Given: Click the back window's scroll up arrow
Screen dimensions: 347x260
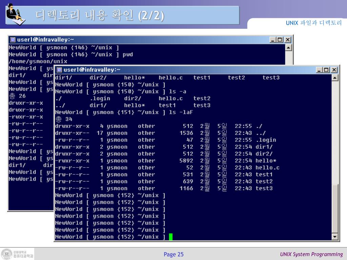Looking at the screenshot, I should (x=288, y=48).
